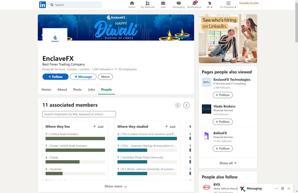Screen dimensions: 298x193
Task: Open the See who's hiring ad
Action: tap(228, 39)
